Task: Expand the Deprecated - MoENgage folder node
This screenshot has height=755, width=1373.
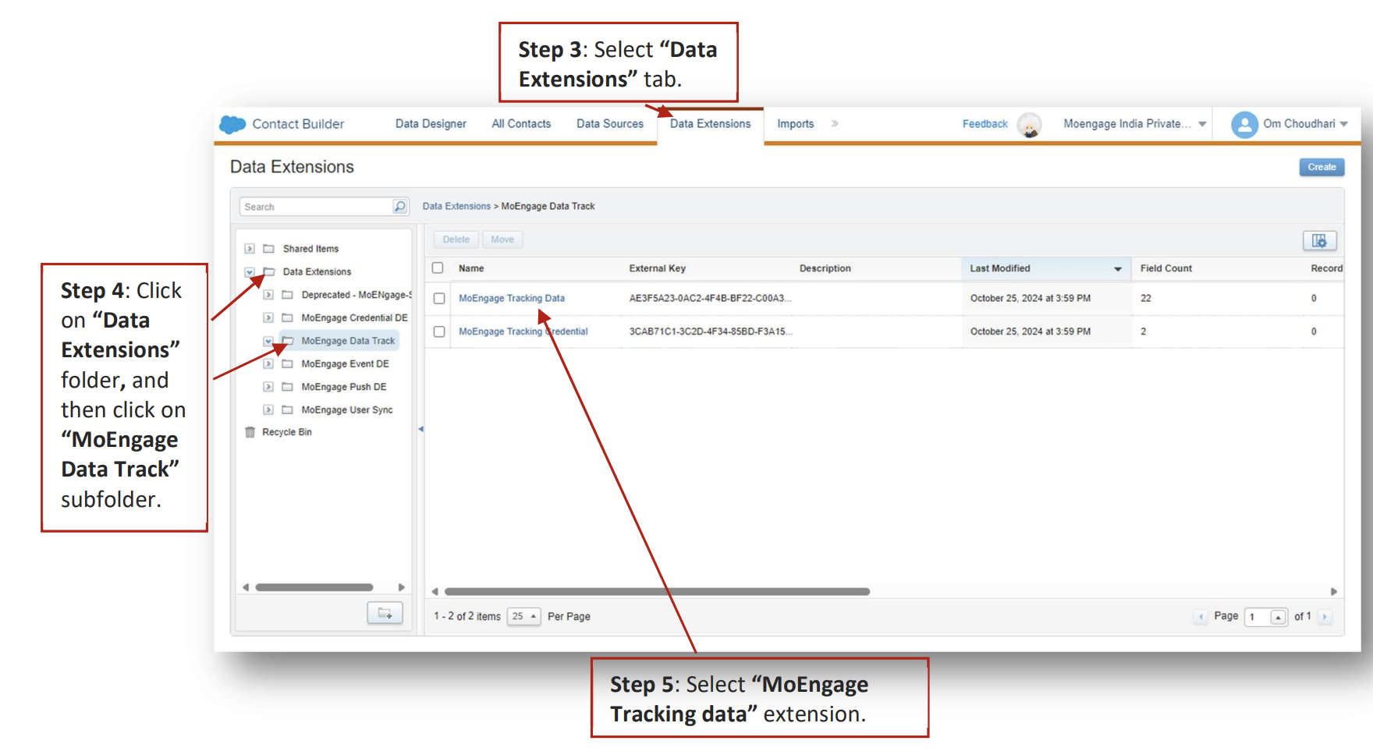Action: 268,295
